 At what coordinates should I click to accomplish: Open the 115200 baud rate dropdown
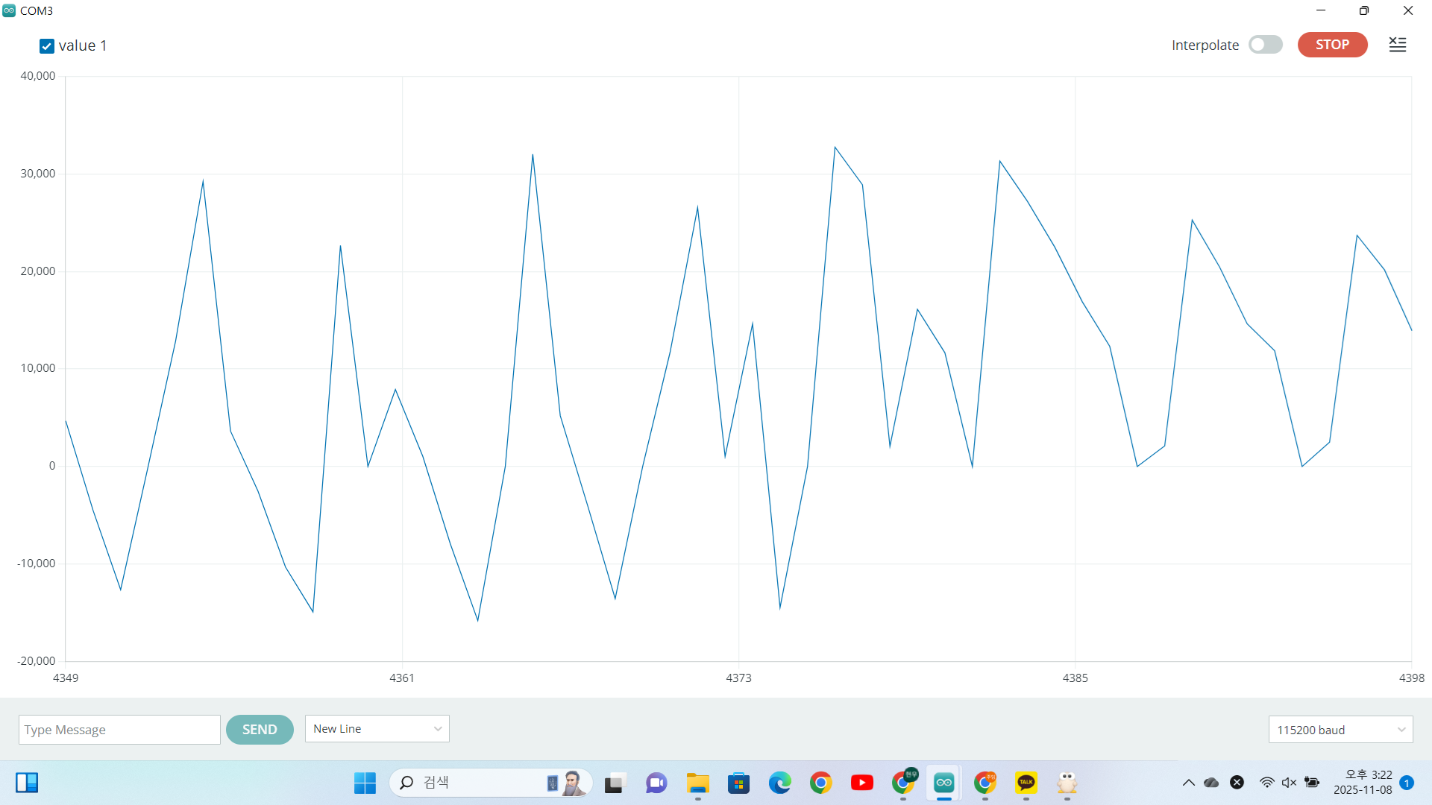click(x=1340, y=730)
